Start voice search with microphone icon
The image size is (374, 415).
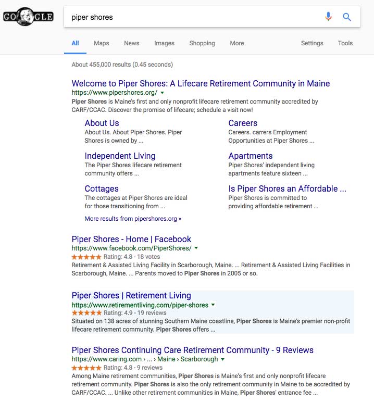328,17
